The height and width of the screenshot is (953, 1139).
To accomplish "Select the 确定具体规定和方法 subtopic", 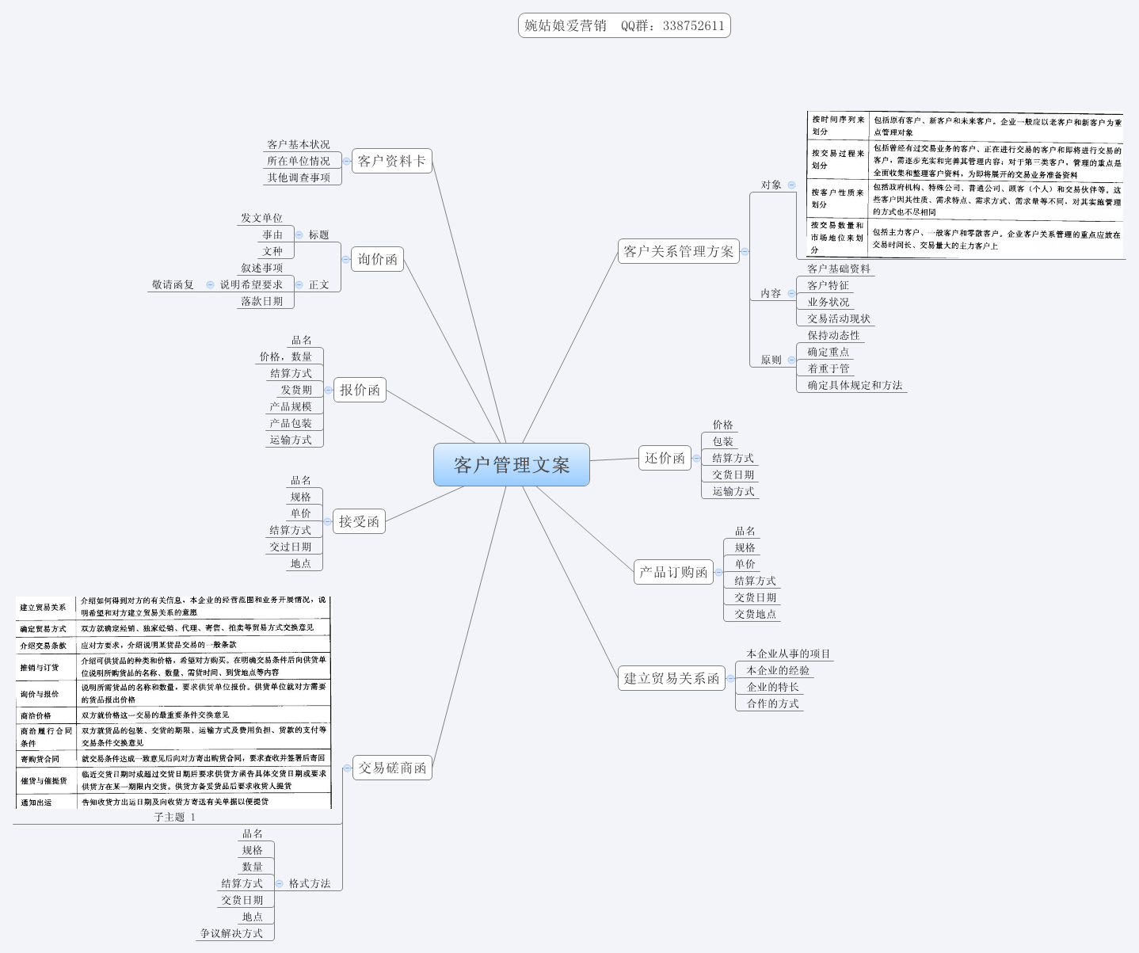I will pyautogui.click(x=854, y=385).
